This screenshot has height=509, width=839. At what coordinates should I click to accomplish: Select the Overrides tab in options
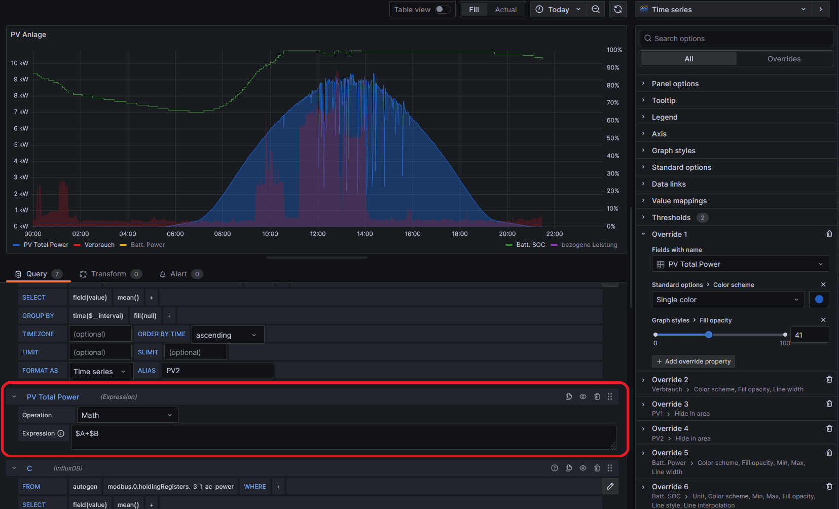pyautogui.click(x=784, y=59)
